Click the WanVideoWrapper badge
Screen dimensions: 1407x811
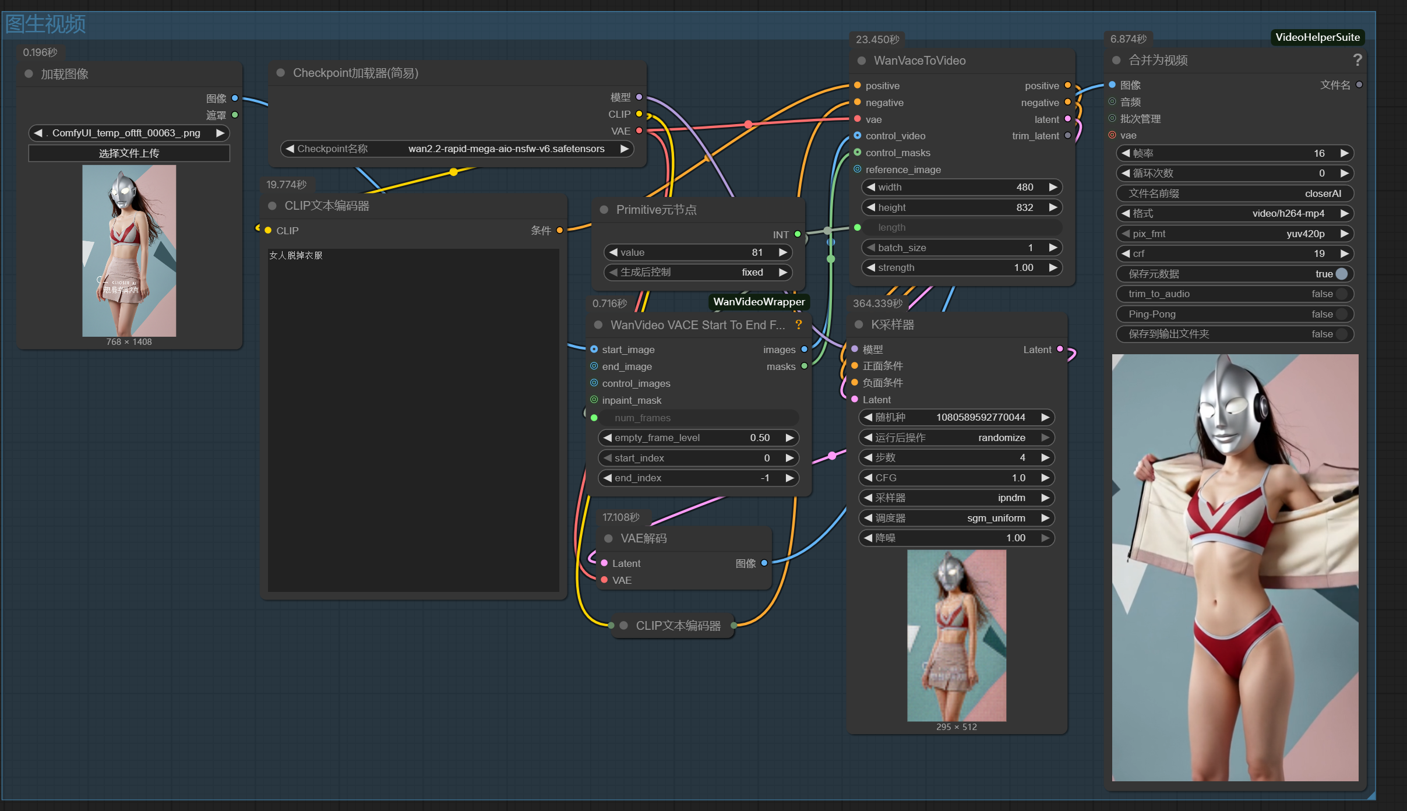pos(759,302)
